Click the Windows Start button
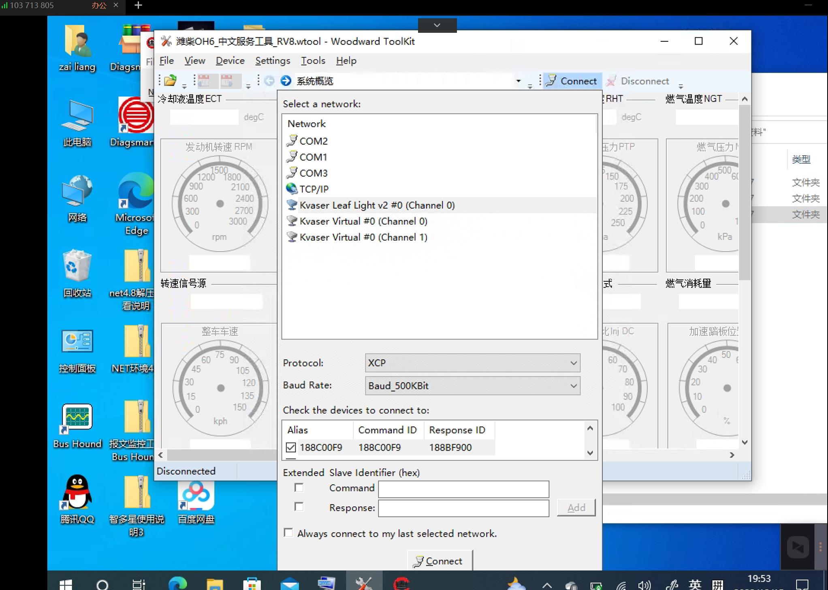Image resolution: width=828 pixels, height=590 pixels. (x=66, y=584)
